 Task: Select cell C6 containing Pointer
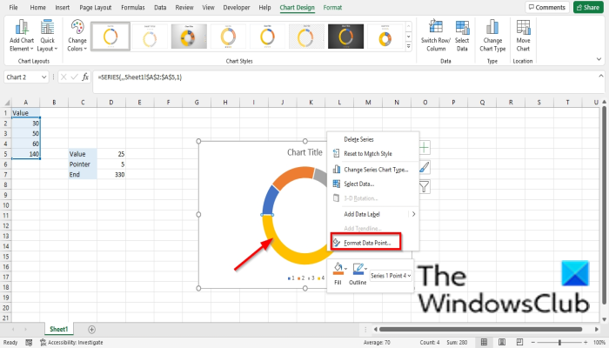point(83,164)
